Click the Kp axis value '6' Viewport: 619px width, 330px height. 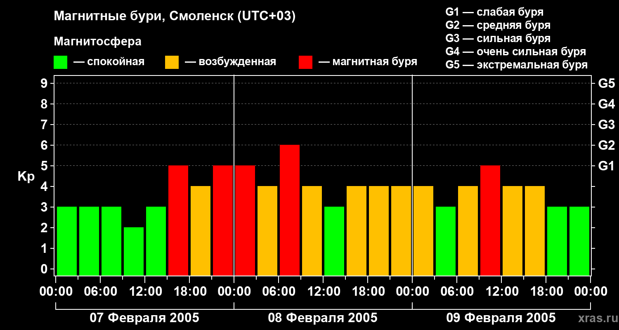(45, 146)
